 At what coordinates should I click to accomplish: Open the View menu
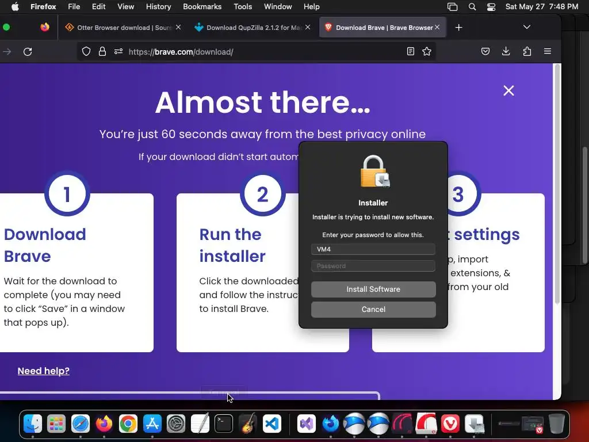click(125, 6)
